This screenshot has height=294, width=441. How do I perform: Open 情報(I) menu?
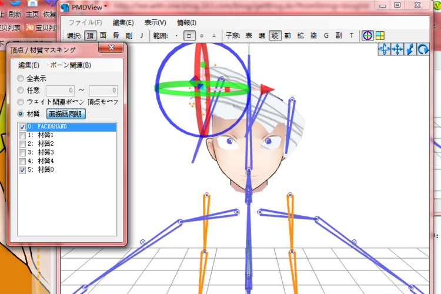(x=186, y=22)
